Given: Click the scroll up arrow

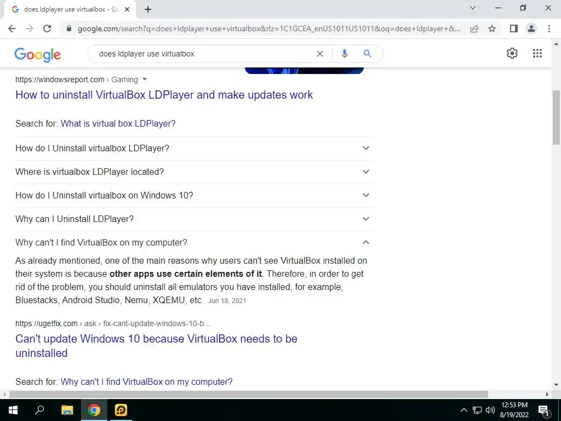Looking at the screenshot, I should 556,44.
